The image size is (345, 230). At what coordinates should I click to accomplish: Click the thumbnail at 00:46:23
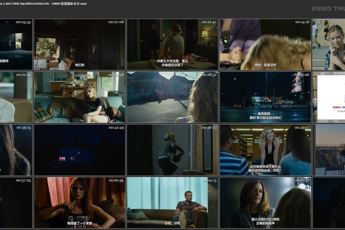[x=172, y=150]
